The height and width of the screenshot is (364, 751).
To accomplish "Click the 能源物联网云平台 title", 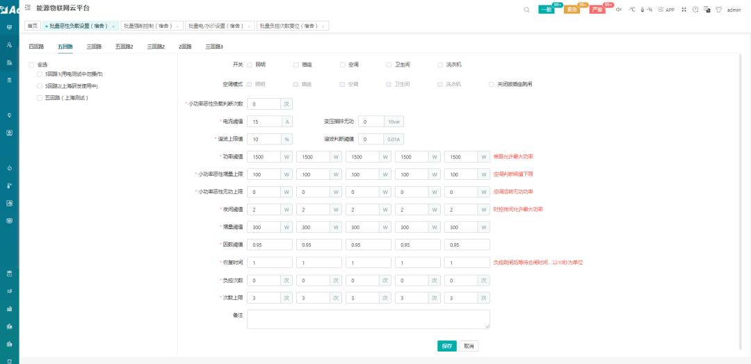I will (63, 8).
